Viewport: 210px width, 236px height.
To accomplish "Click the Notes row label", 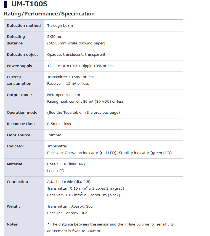I will point(12,224).
